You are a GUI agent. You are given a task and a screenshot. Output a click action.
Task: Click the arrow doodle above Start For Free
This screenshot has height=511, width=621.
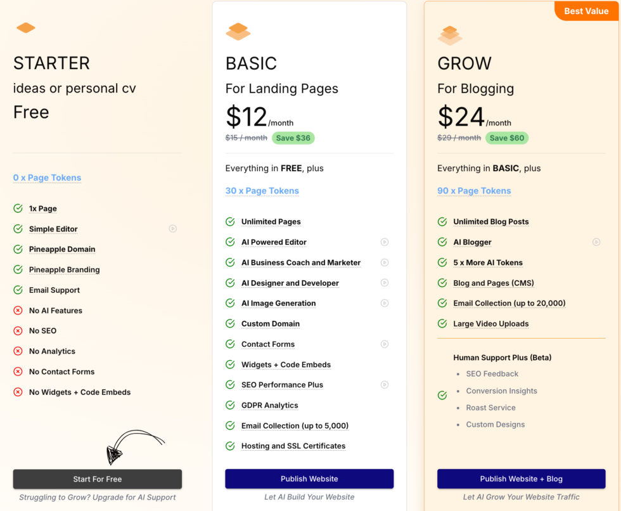pyautogui.click(x=136, y=447)
